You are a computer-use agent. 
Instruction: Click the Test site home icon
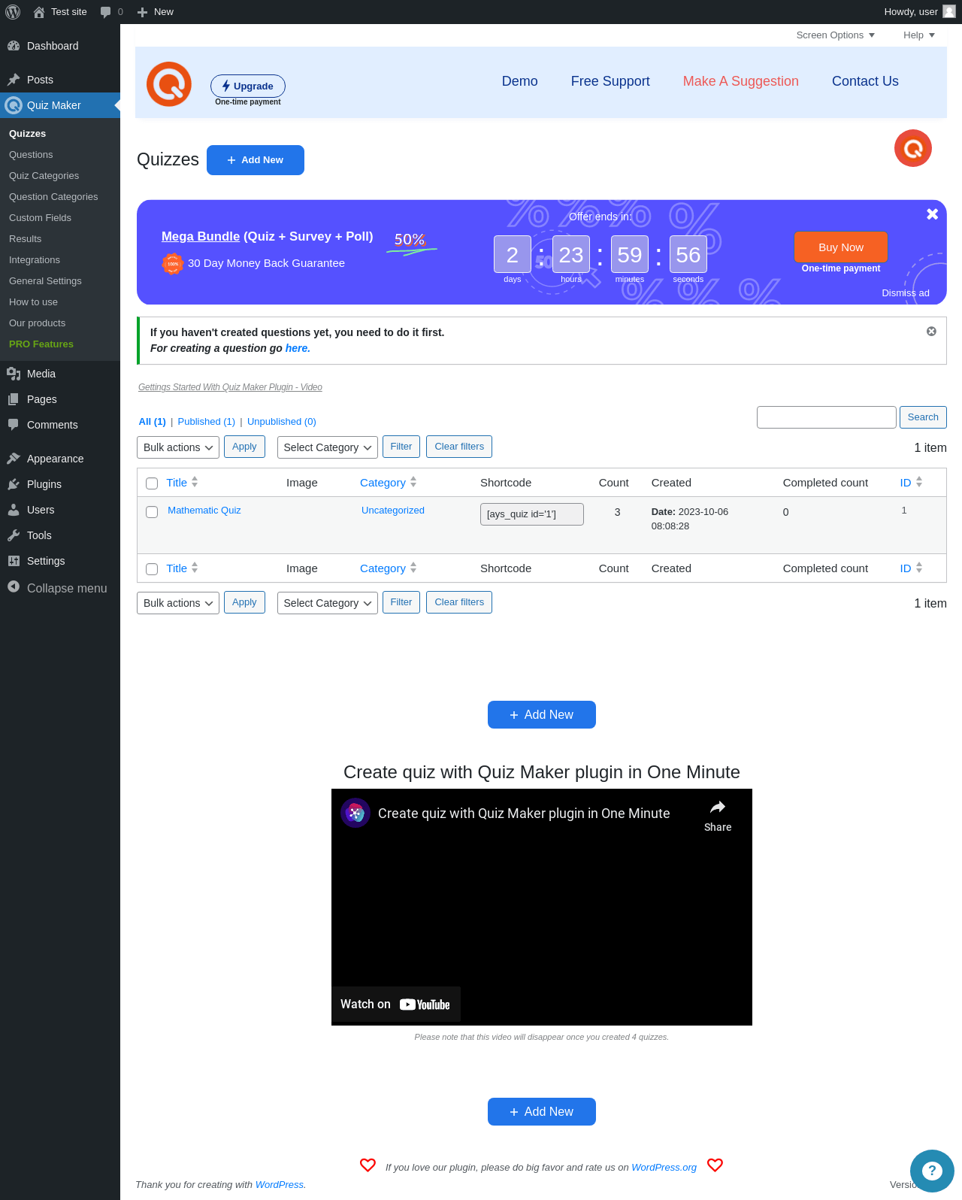click(x=39, y=12)
